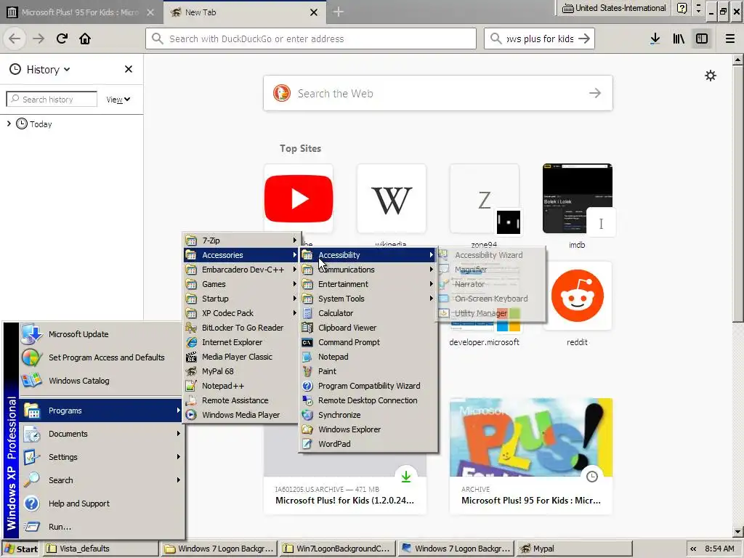Open Microsoft Plus! 95 For Kids archive card

point(531,456)
